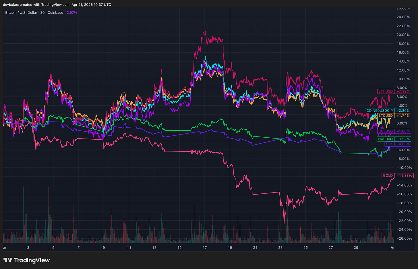The image size is (418, 269).
Task: Click the −22.00% price axis label
Action: tap(404, 221)
